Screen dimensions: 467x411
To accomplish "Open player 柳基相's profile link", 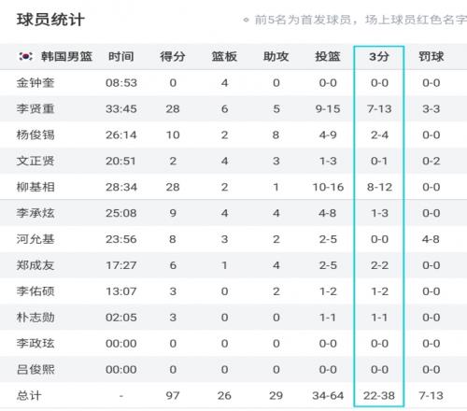I will coord(35,187).
